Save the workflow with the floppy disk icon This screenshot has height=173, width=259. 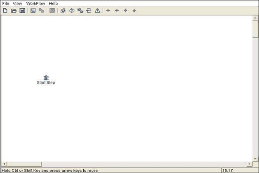click(x=22, y=11)
